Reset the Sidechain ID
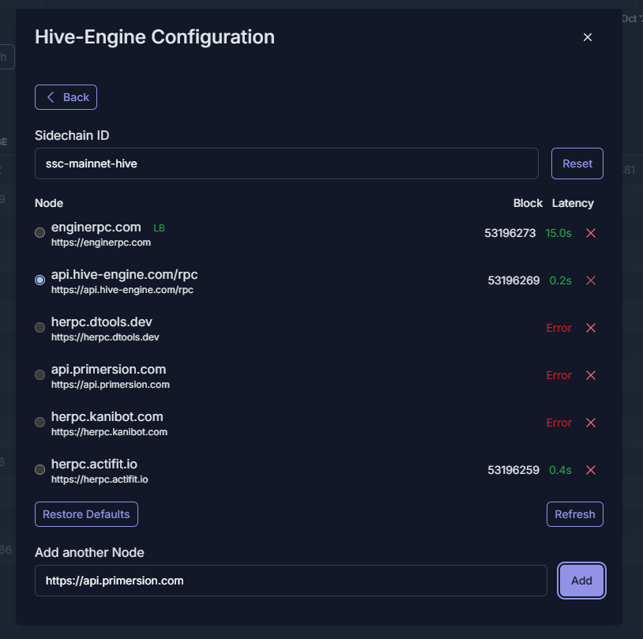 coord(577,164)
